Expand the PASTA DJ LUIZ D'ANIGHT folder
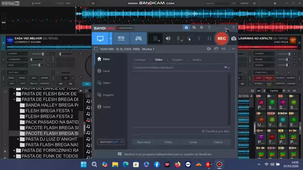The height and width of the screenshot is (170, 303). pyautogui.click(x=18, y=139)
